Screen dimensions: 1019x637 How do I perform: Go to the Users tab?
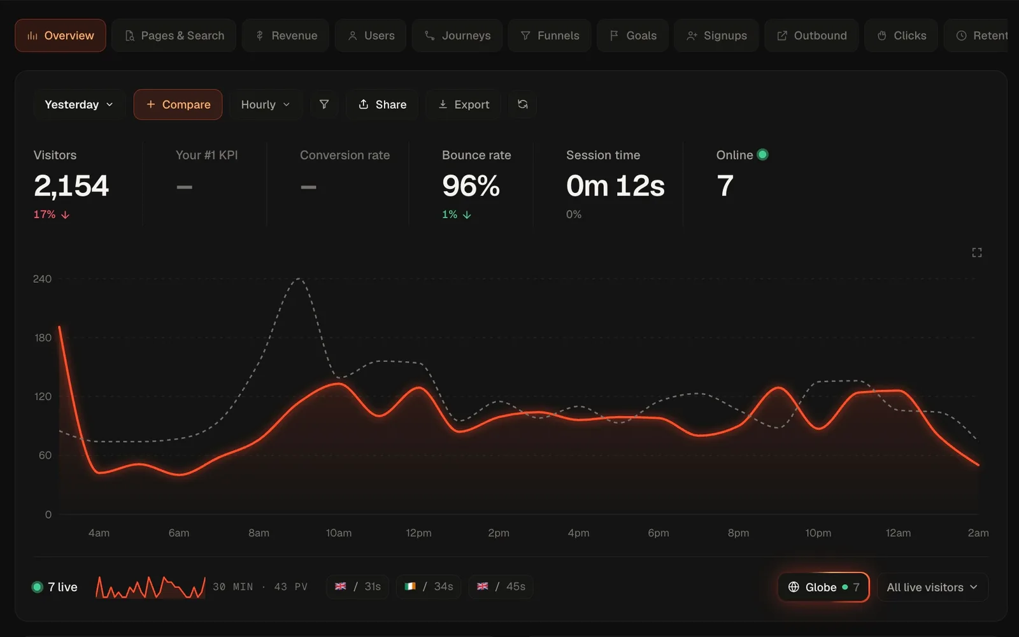click(371, 36)
